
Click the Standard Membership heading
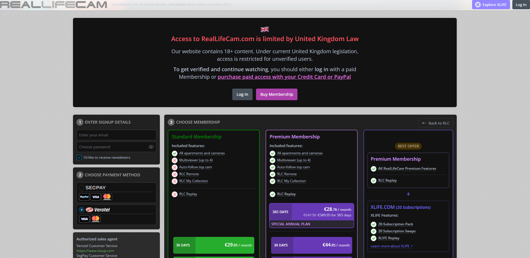point(197,137)
